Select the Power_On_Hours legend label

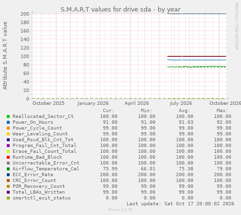(33, 122)
